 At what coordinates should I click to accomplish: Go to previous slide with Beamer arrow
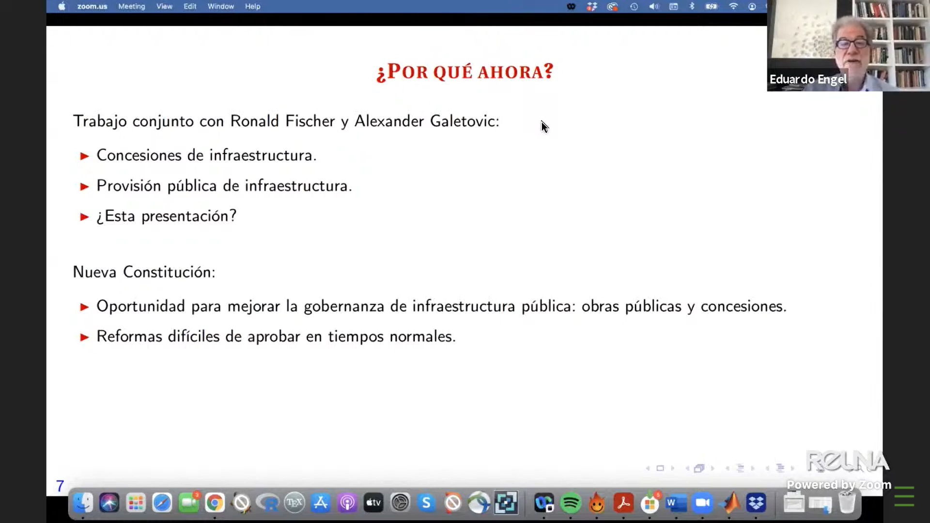(648, 468)
